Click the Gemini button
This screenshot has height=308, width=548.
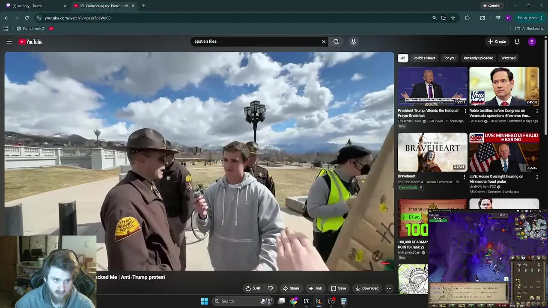(491, 6)
